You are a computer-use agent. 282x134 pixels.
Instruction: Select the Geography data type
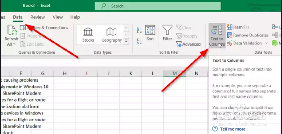point(112,35)
